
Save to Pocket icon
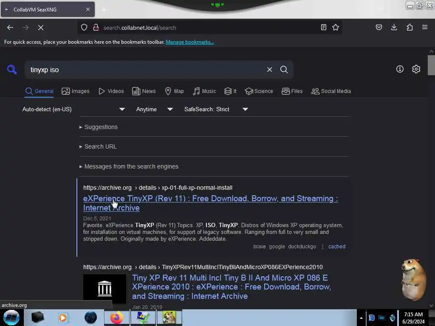point(379,27)
